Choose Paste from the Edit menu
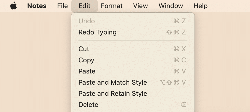 point(133,71)
